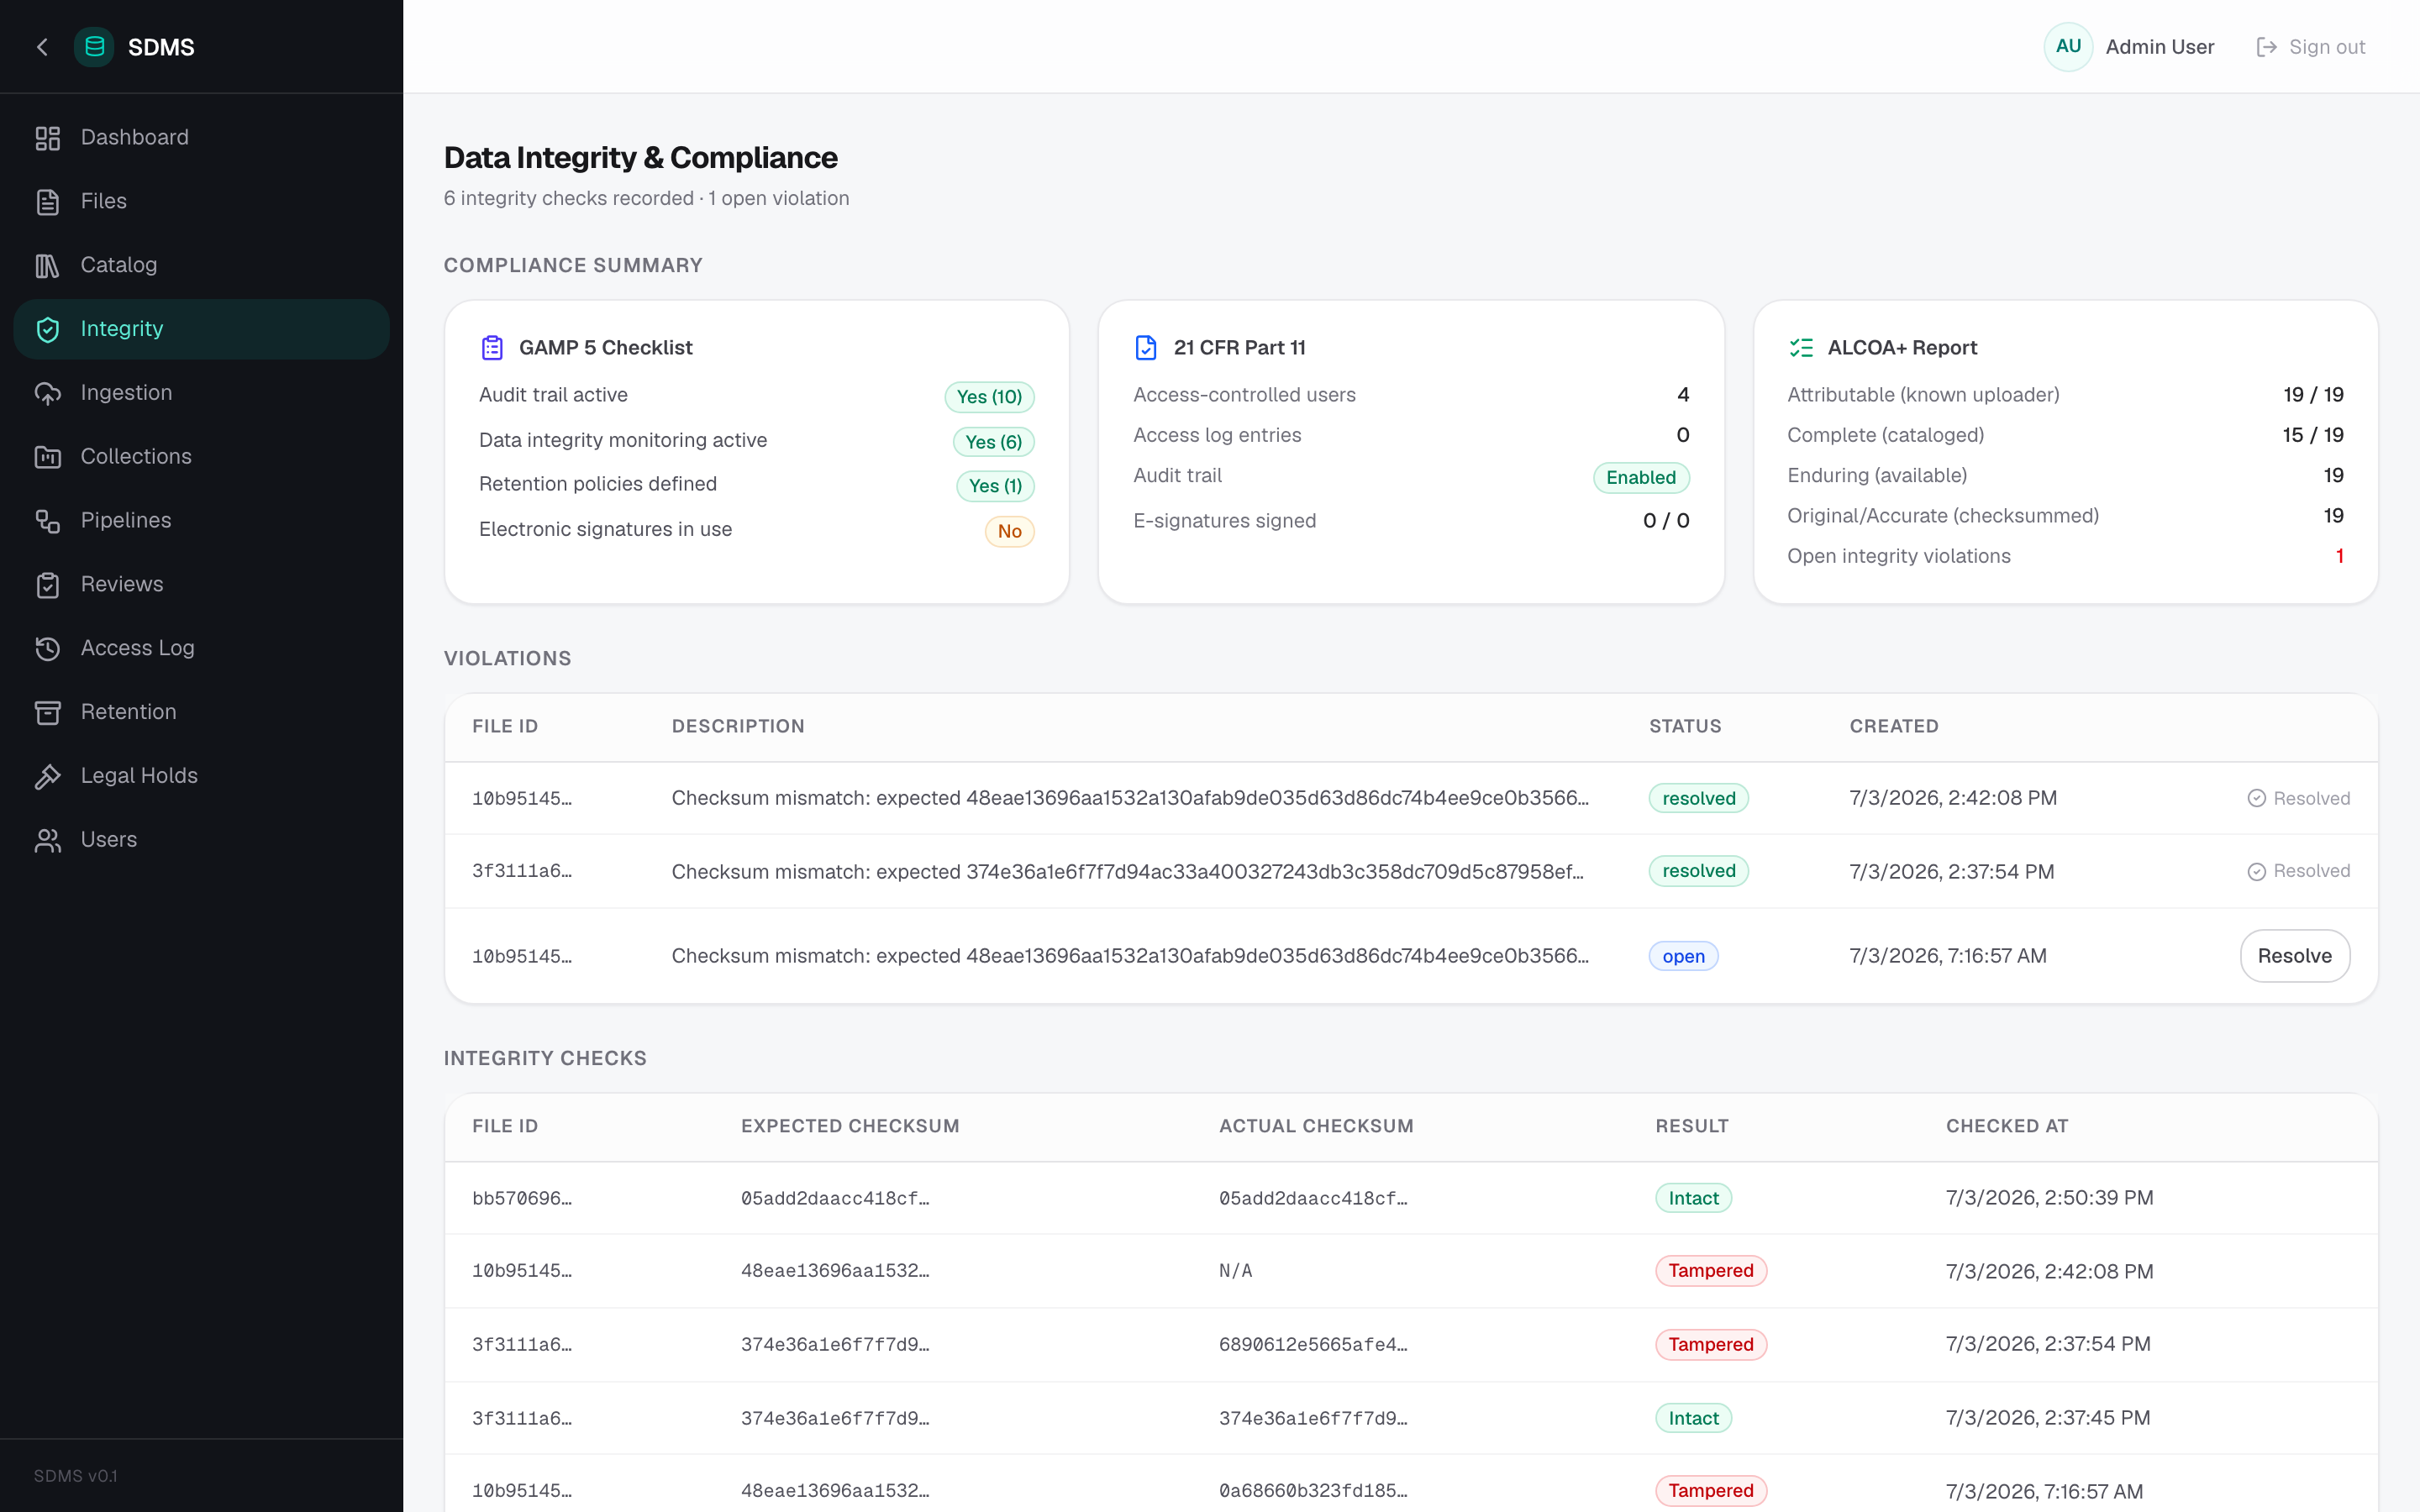The width and height of the screenshot is (2420, 1512).
Task: Click the SDMS v0.1 version label
Action: click(x=76, y=1476)
